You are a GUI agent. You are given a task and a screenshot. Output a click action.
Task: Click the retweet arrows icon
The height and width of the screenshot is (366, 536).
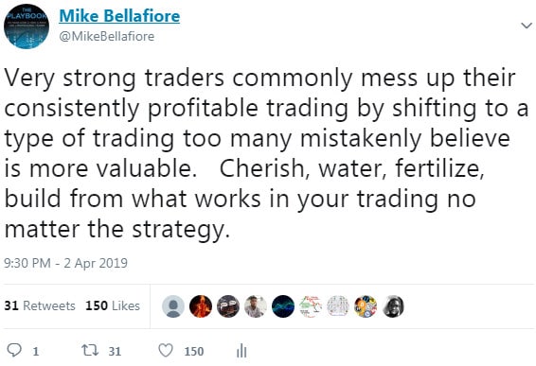[x=90, y=350]
